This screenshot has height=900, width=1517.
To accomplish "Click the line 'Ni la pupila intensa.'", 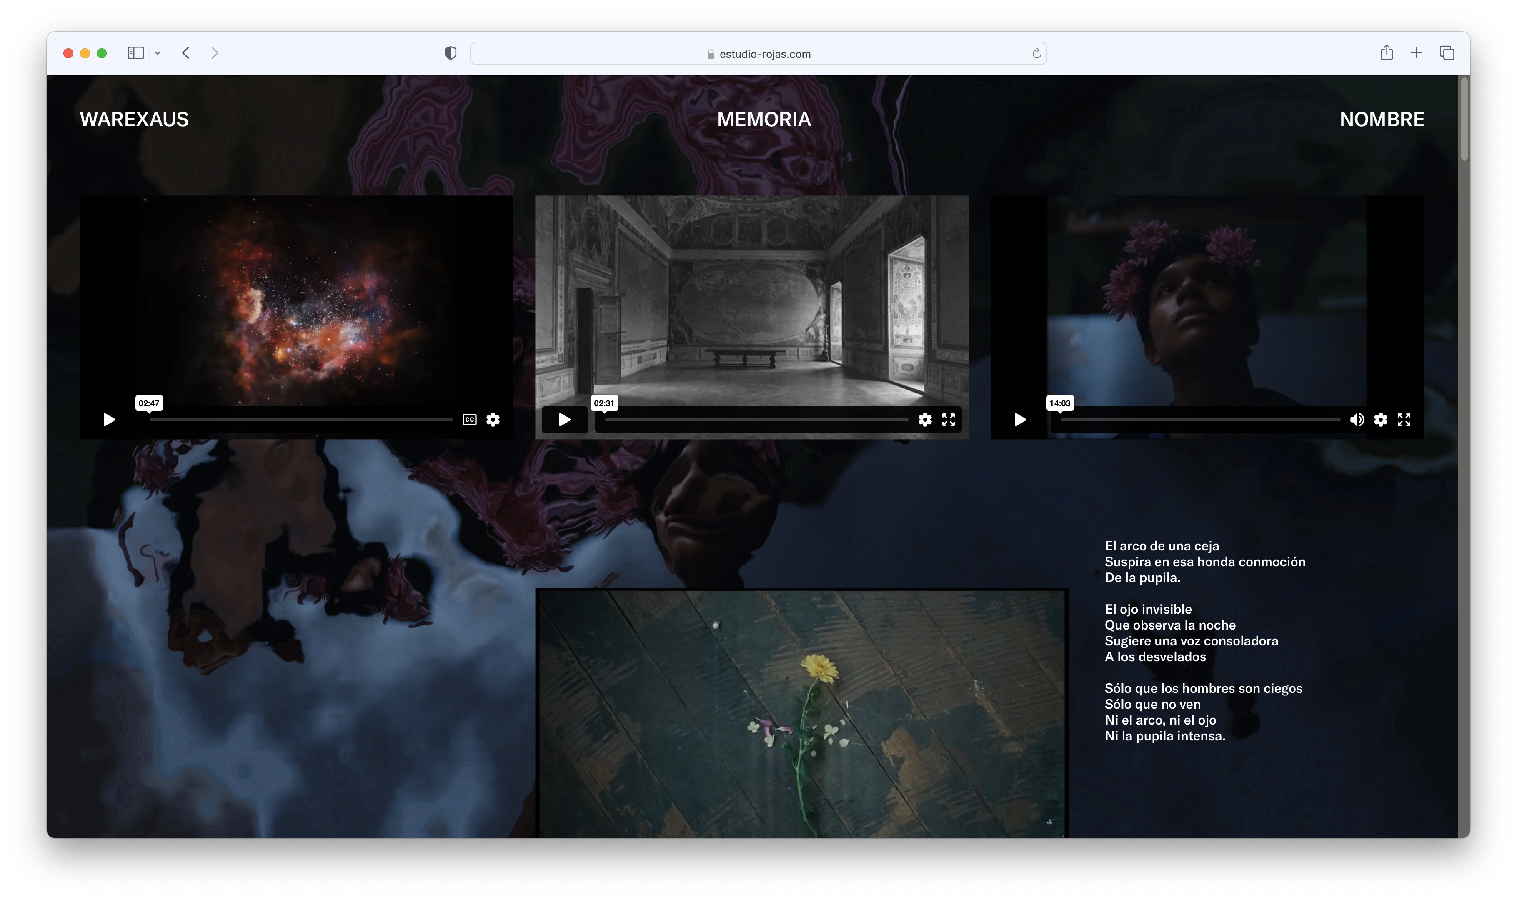I will pyautogui.click(x=1164, y=736).
